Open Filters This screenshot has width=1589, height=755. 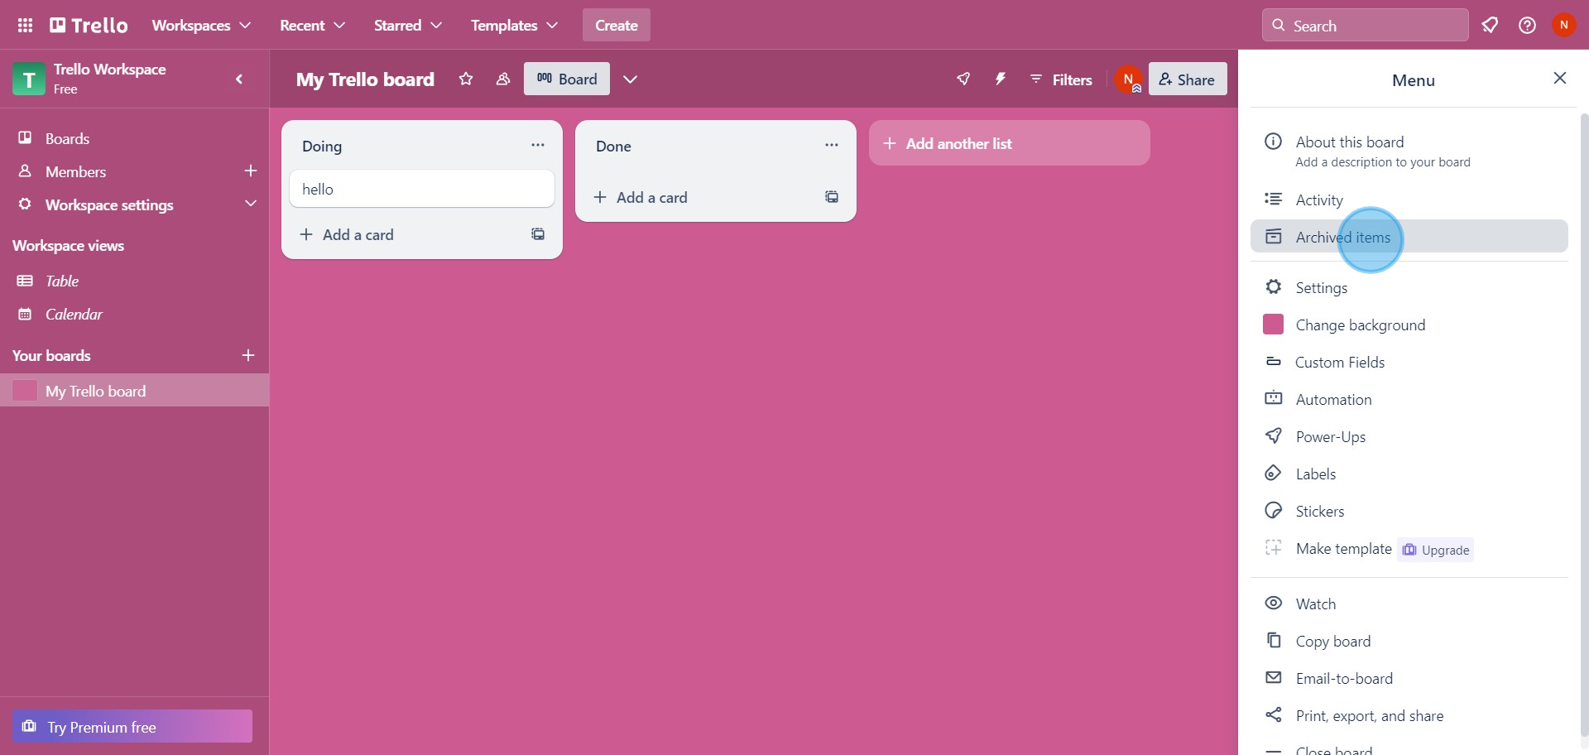tap(1061, 79)
